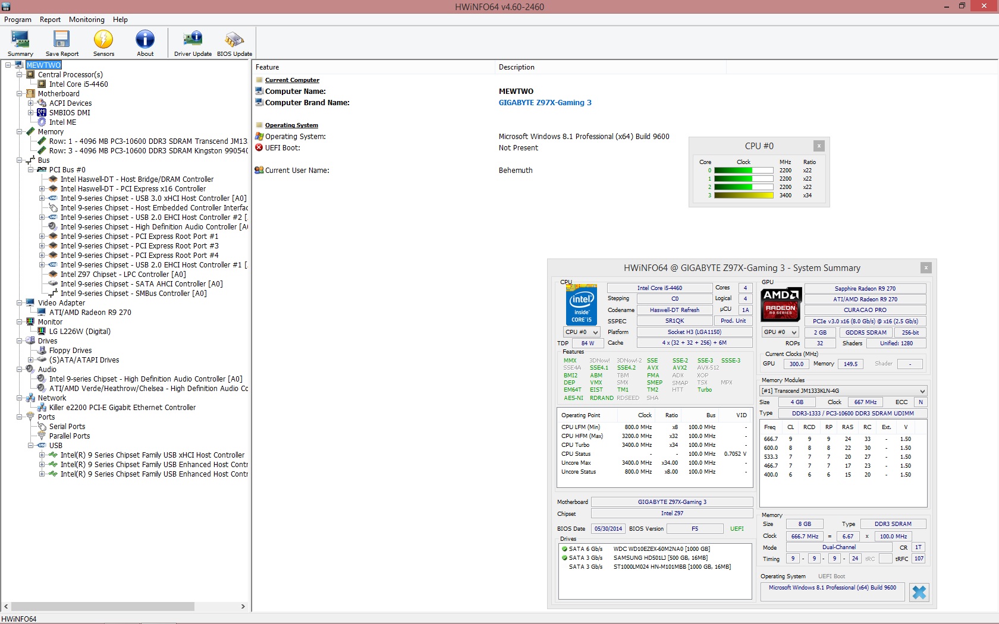This screenshot has width=999, height=624.
Task: Click the Memory node icon in the tree
Action: coord(31,132)
